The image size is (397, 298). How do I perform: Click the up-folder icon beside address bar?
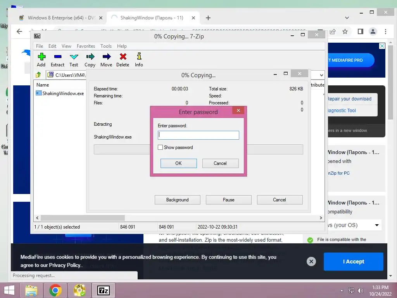38,75
